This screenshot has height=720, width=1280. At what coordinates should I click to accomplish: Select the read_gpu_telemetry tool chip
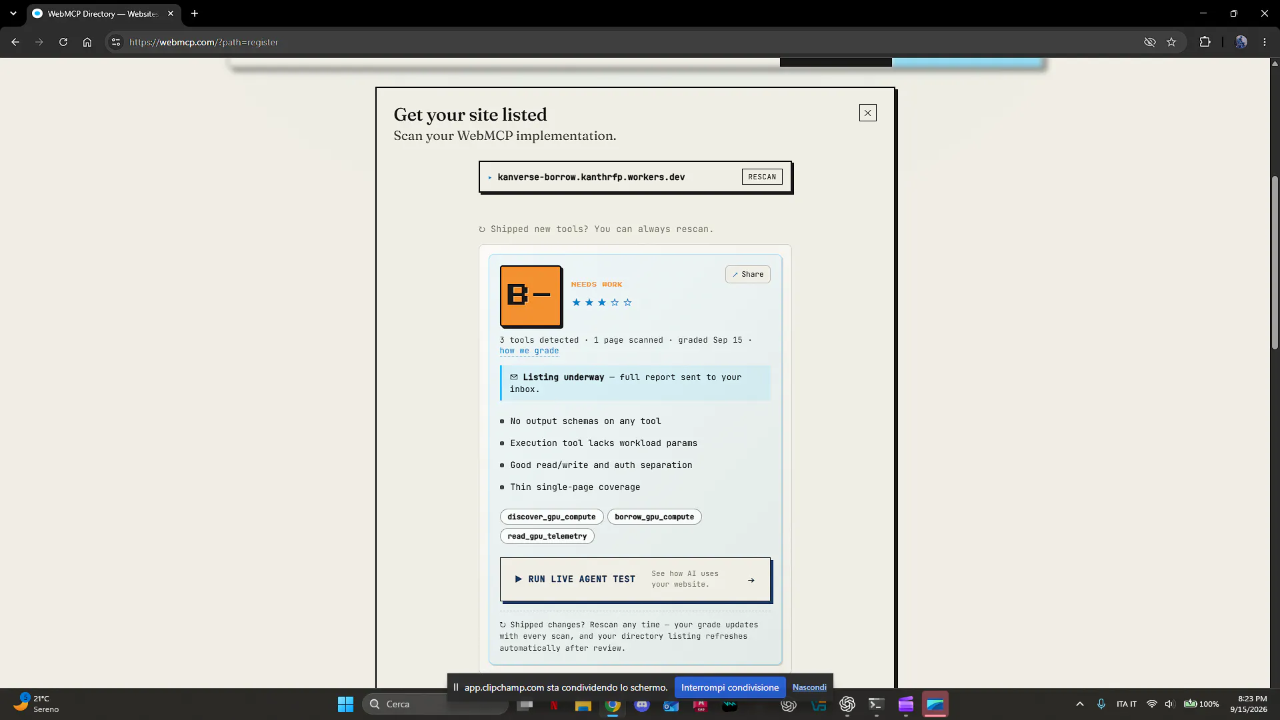pos(547,536)
